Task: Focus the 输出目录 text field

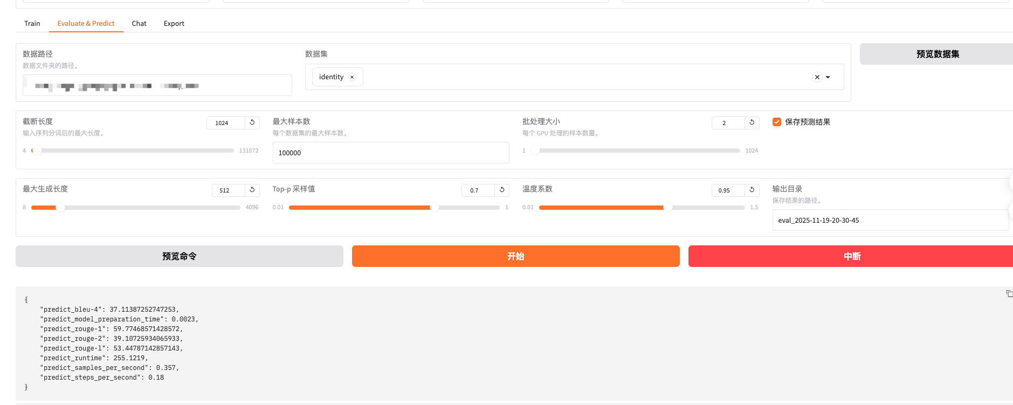Action: pos(890,220)
